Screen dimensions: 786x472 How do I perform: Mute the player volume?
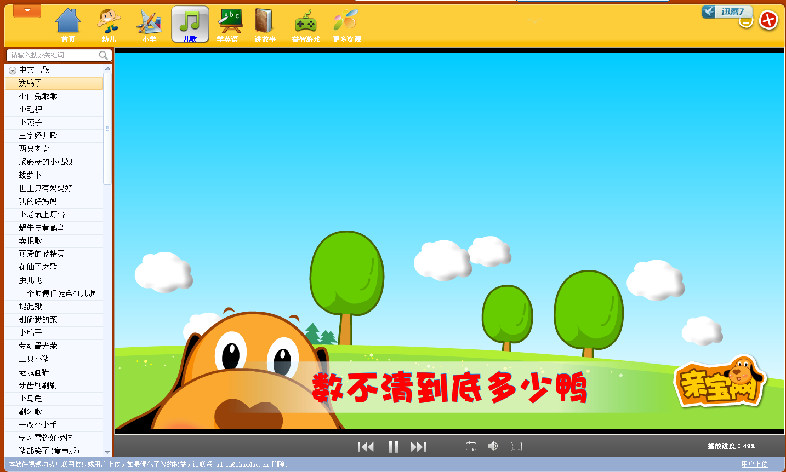tap(493, 446)
